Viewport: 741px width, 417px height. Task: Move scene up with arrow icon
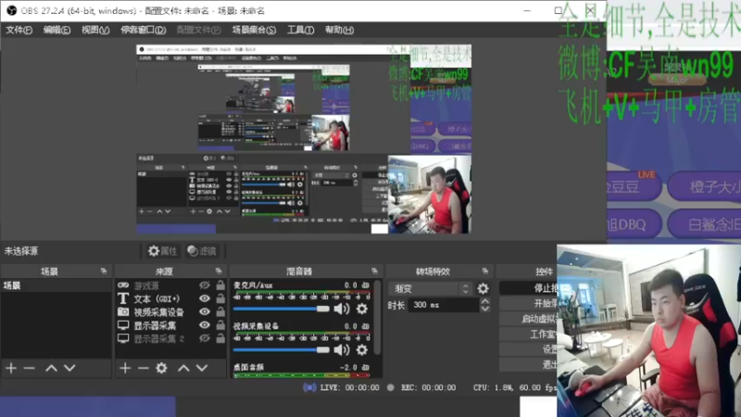click(51, 368)
